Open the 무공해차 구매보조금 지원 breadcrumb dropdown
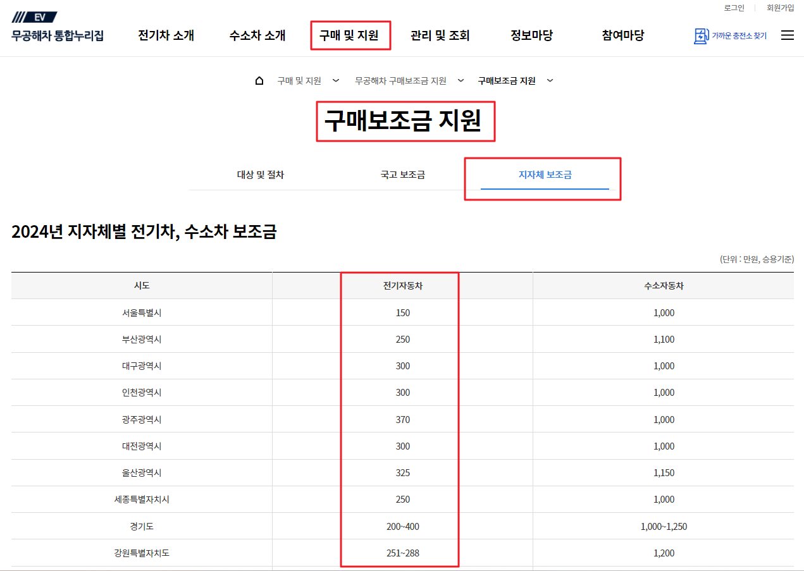Screen dimensions: 804x571 tap(460, 81)
